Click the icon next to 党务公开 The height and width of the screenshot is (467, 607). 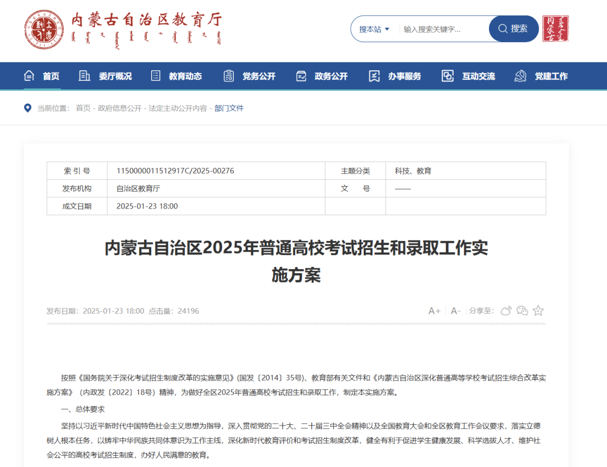[228, 76]
